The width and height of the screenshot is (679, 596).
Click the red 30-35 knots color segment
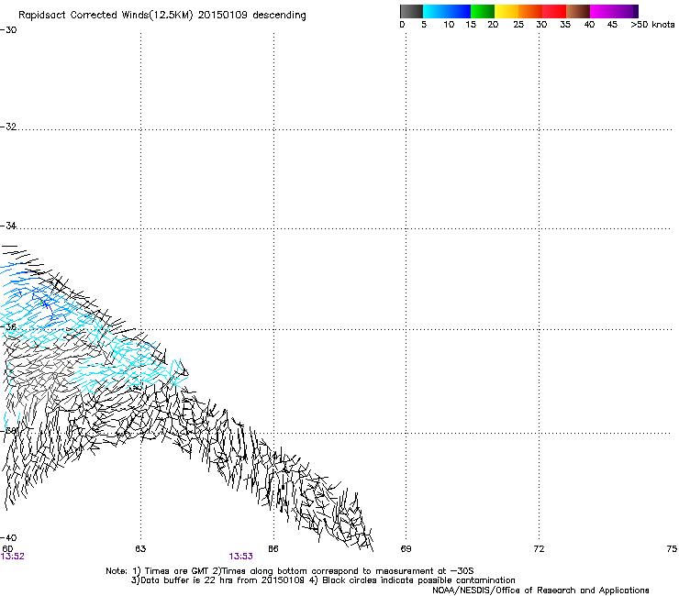[554, 11]
